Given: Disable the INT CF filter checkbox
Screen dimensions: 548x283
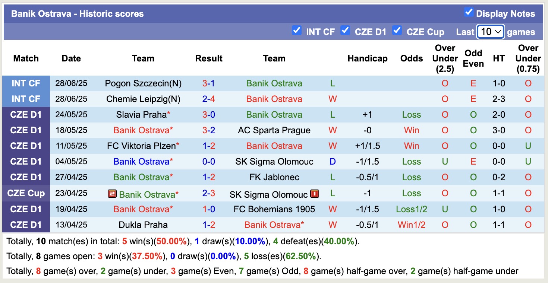Looking at the screenshot, I should tap(297, 31).
